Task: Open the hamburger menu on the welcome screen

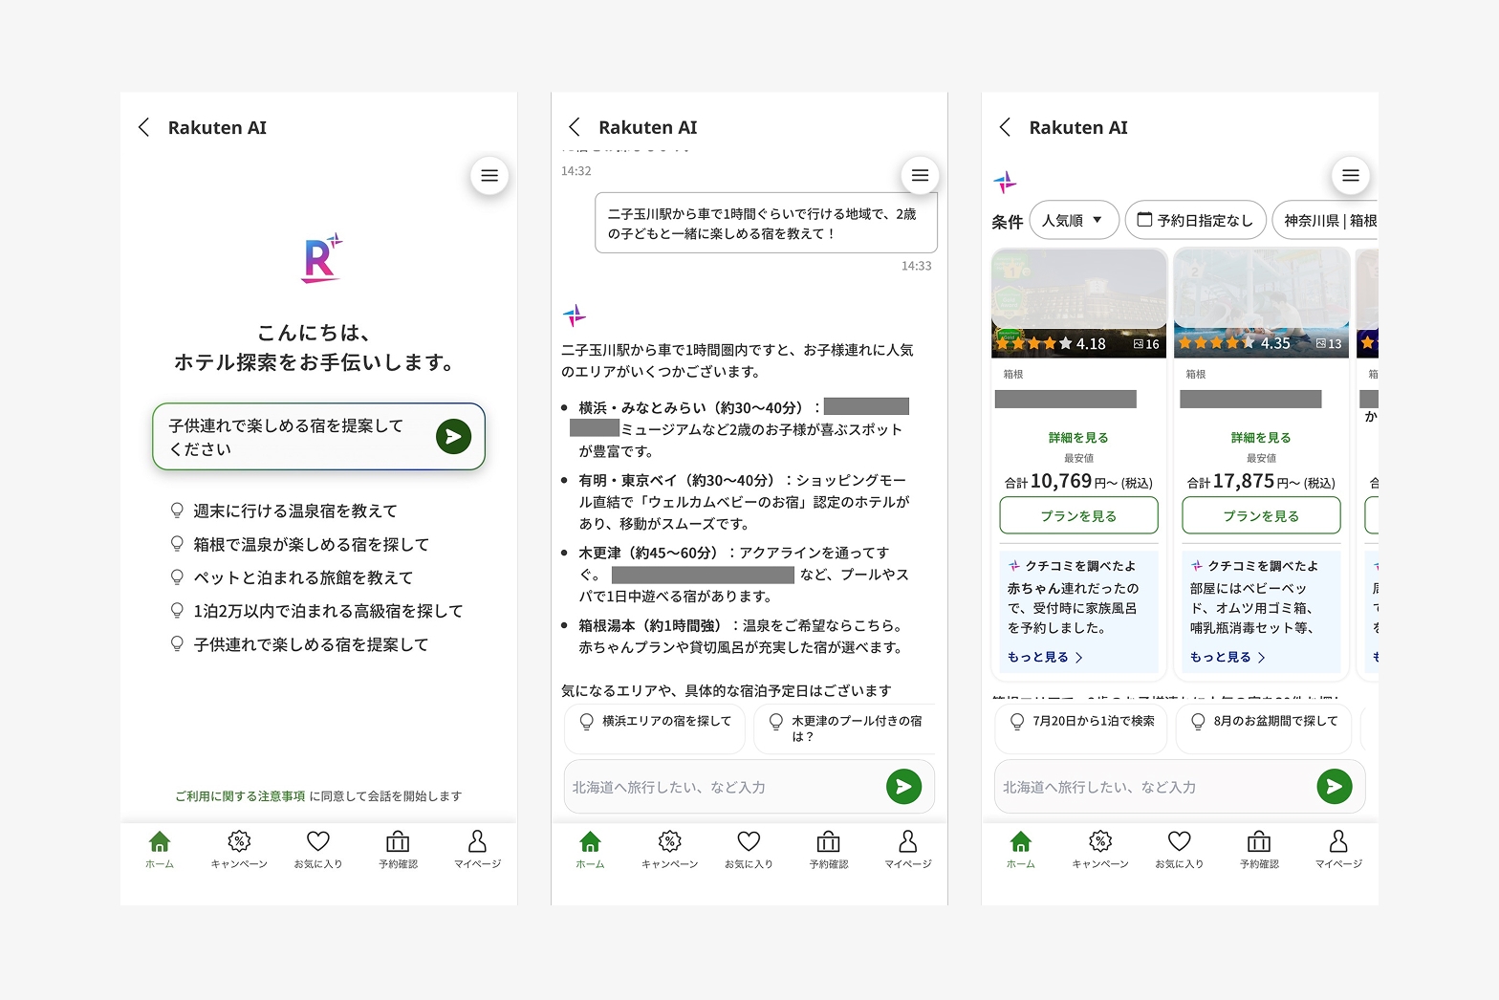Action: [489, 175]
